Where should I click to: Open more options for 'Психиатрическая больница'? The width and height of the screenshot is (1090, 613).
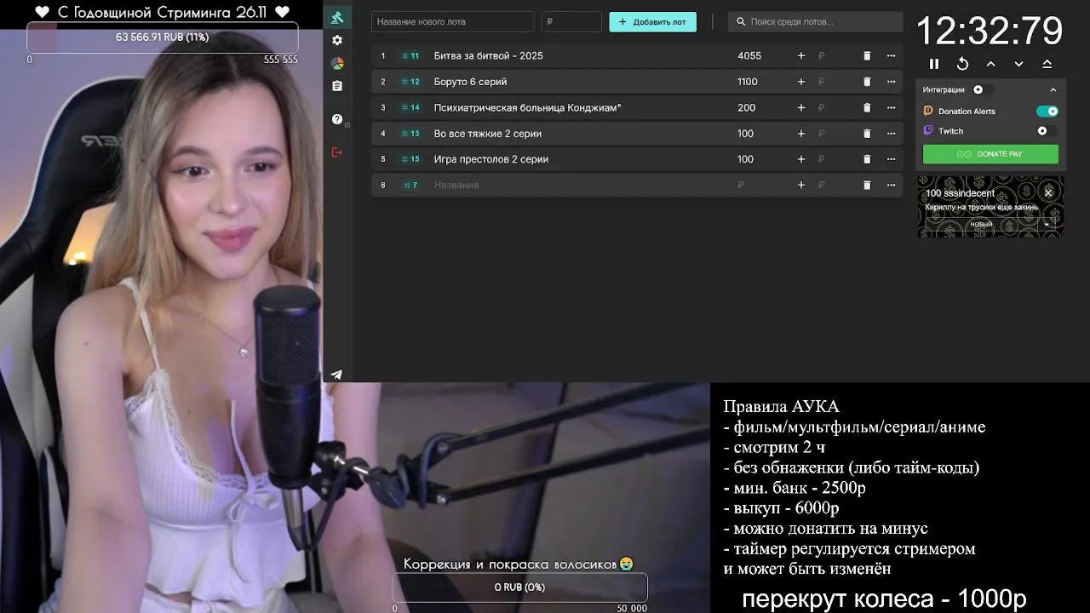pyautogui.click(x=891, y=107)
